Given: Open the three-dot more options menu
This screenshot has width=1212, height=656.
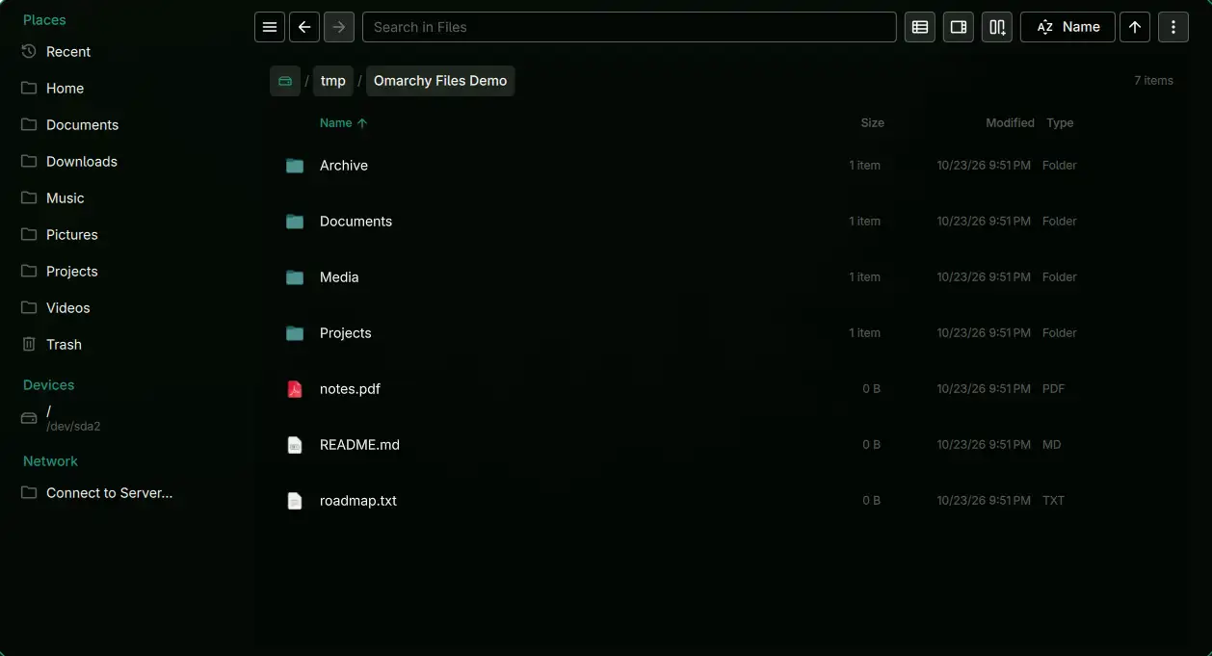Looking at the screenshot, I should click(x=1173, y=27).
